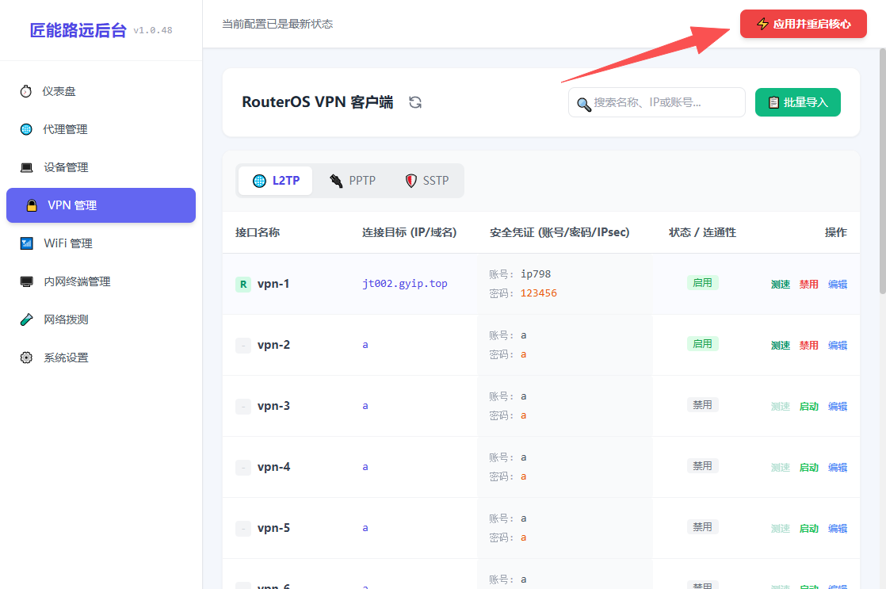Image resolution: width=886 pixels, height=589 pixels.
Task: Disable vpn-2 via 禁用 link
Action: point(808,346)
